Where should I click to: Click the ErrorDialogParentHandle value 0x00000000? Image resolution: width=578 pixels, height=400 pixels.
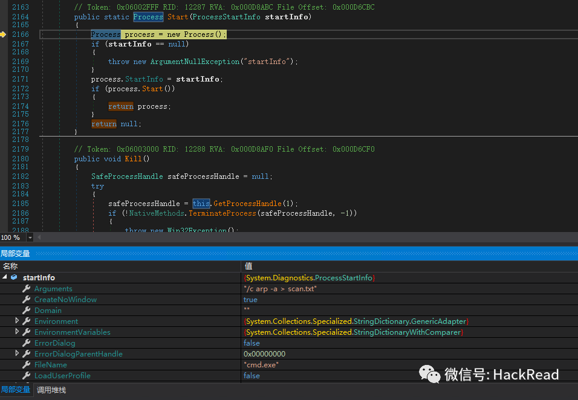(264, 354)
